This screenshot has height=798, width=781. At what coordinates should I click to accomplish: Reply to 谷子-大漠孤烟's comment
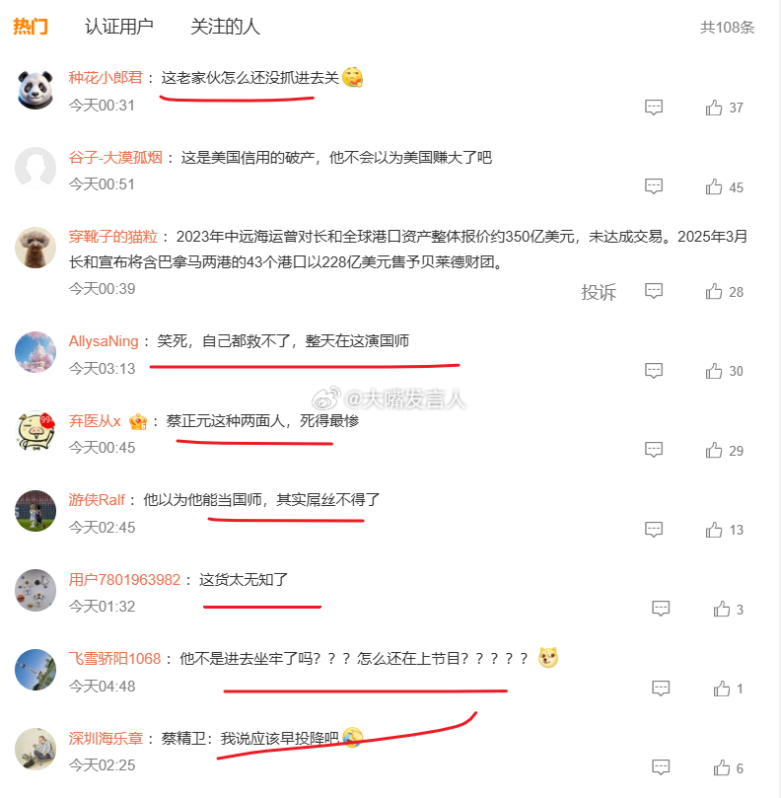point(654,186)
